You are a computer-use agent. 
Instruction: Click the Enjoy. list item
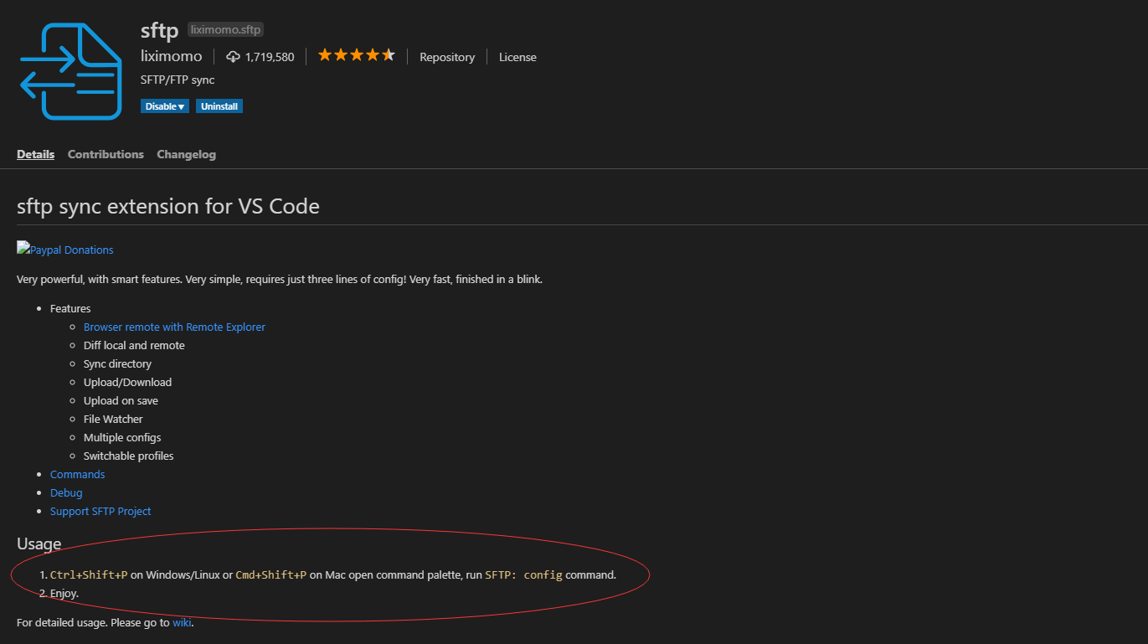(x=64, y=593)
